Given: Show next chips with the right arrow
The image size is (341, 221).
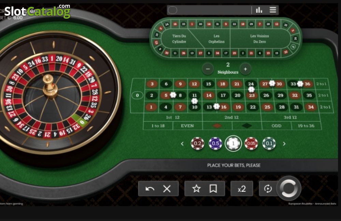Looking at the screenshot, I should coord(284,143).
